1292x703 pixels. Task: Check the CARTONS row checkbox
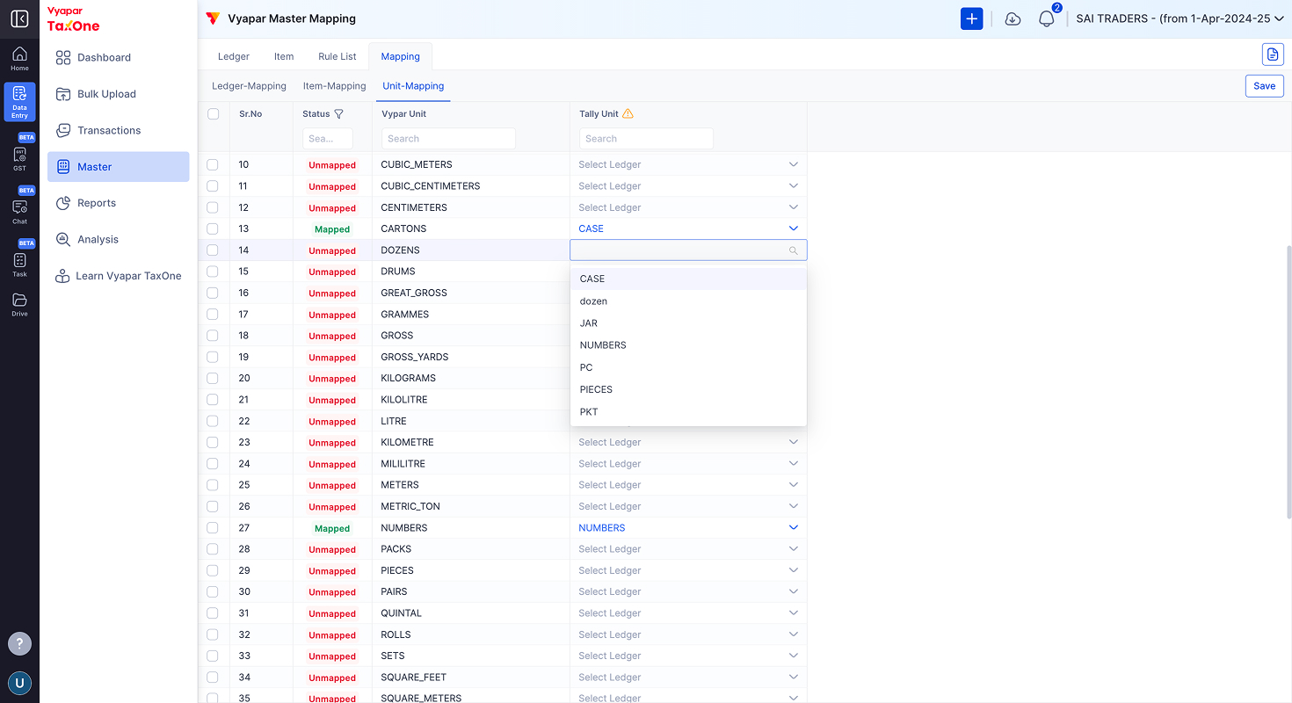pos(213,228)
